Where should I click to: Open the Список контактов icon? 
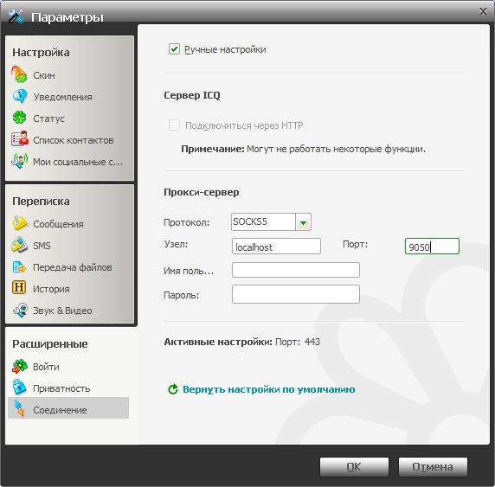click(20, 139)
